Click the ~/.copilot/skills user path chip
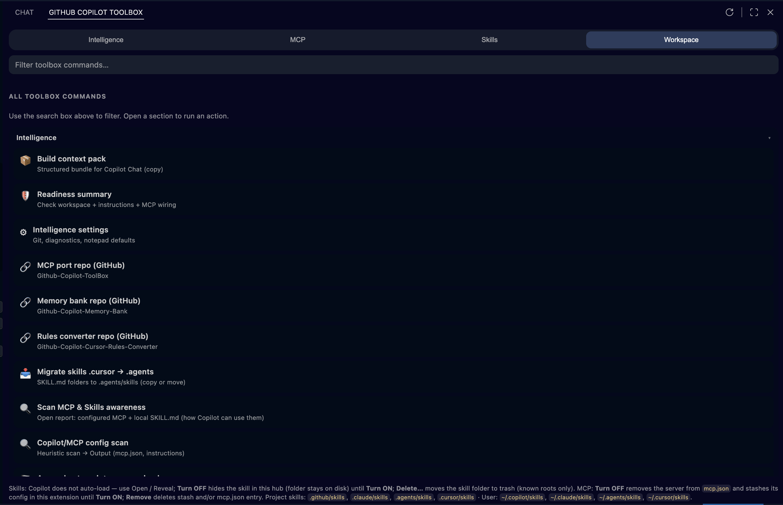 522,497
